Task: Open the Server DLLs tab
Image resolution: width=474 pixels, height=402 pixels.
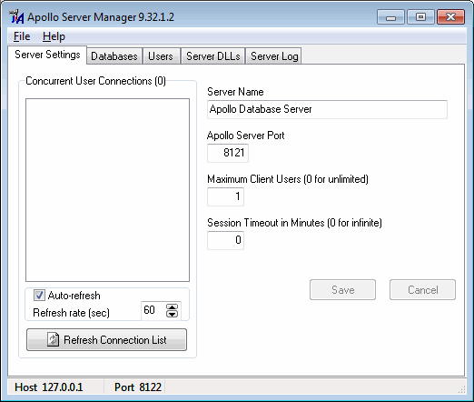Action: coord(213,56)
